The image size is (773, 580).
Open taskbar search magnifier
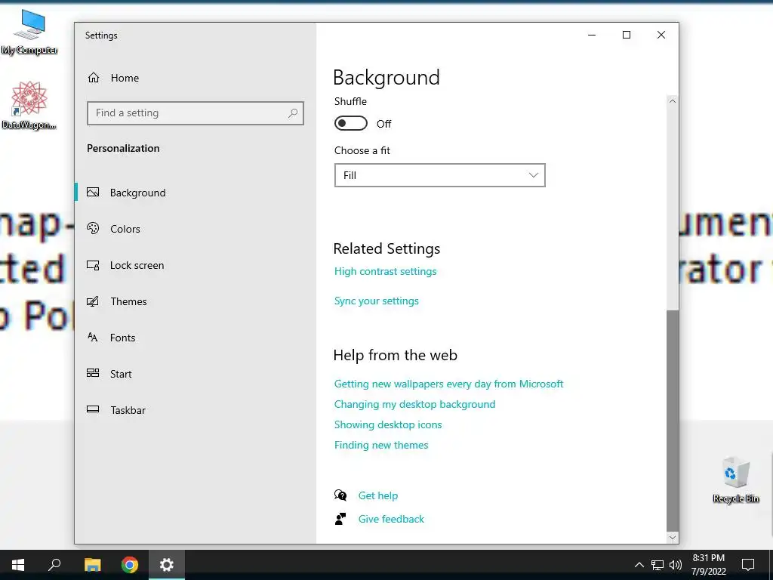click(54, 565)
